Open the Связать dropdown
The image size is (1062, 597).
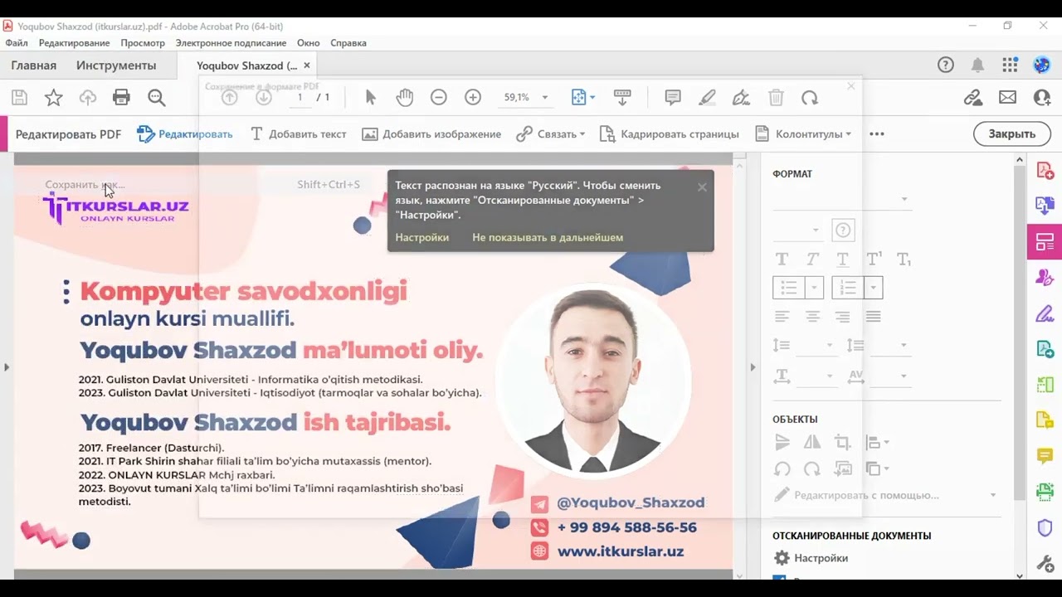point(550,133)
